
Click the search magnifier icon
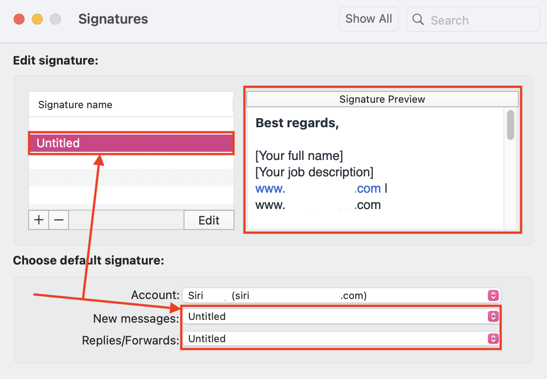click(418, 20)
